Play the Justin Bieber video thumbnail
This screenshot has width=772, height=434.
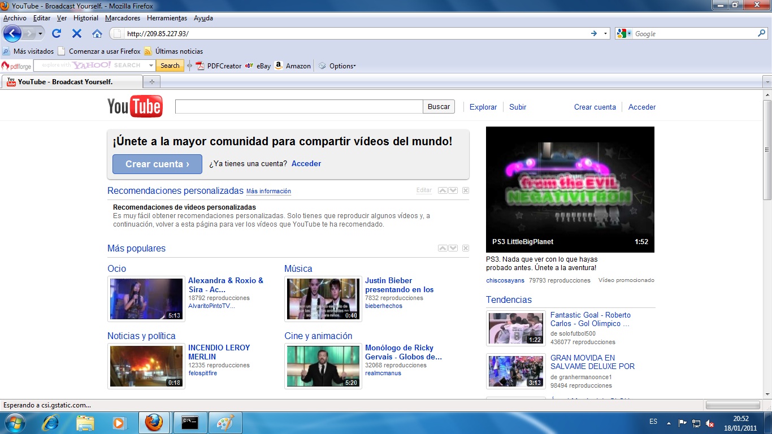tap(323, 298)
